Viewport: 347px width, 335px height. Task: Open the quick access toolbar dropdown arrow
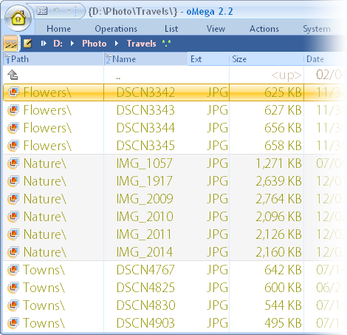tap(69, 11)
